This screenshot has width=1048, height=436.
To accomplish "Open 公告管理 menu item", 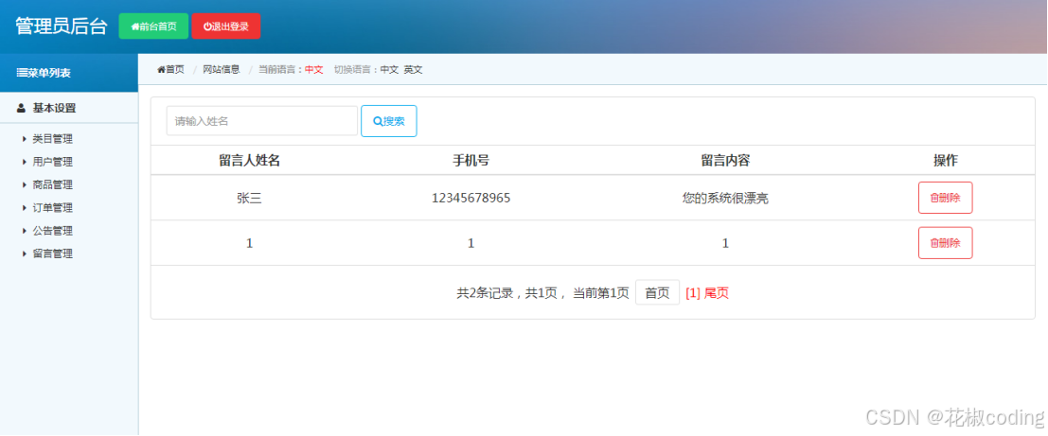I will (x=52, y=231).
